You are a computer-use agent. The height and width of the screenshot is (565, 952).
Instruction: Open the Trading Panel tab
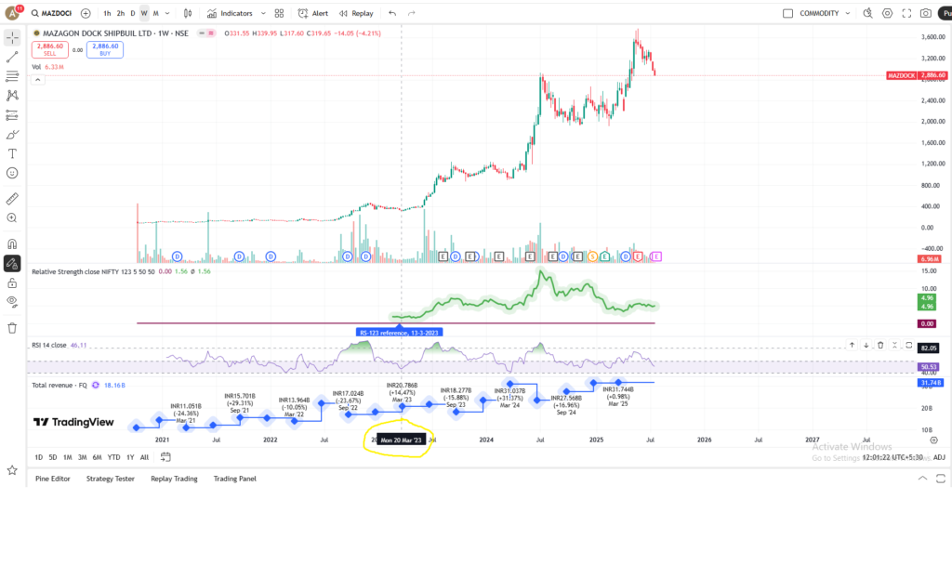coord(235,479)
